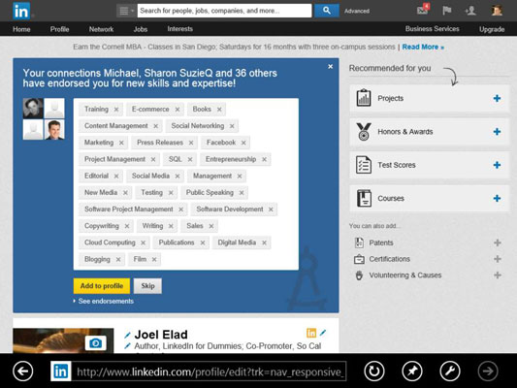Viewport: 517px width, 388px height.
Task: Open the Network menu
Action: 101,29
